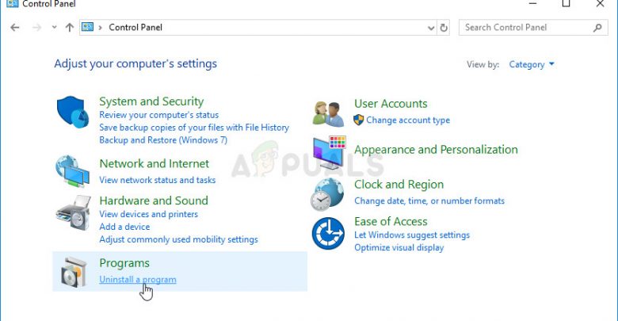Viewport: 618px width, 321px height.
Task: Click the Hardware and Sound printer icon
Action: pos(73,212)
